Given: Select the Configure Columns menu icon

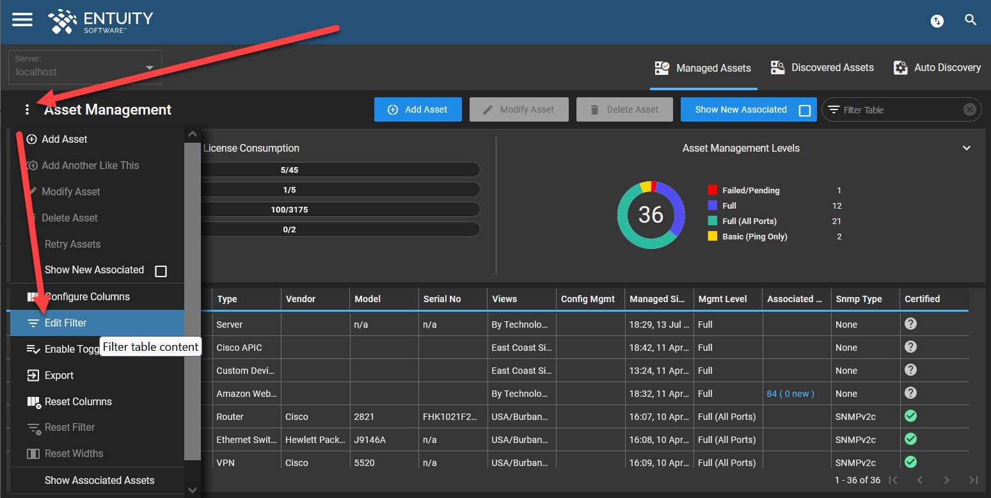Looking at the screenshot, I should point(33,296).
